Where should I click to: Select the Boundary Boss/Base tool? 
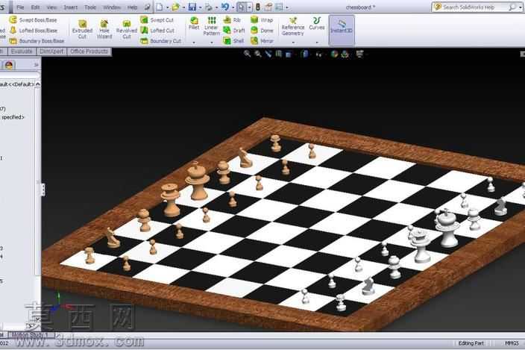tap(37, 41)
